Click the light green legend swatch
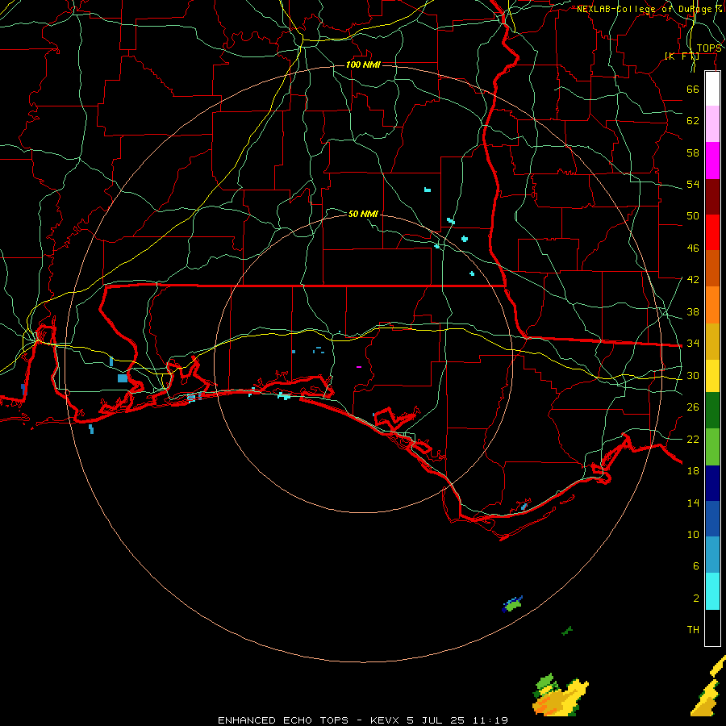Viewport: 726px width, 726px height. (712, 446)
